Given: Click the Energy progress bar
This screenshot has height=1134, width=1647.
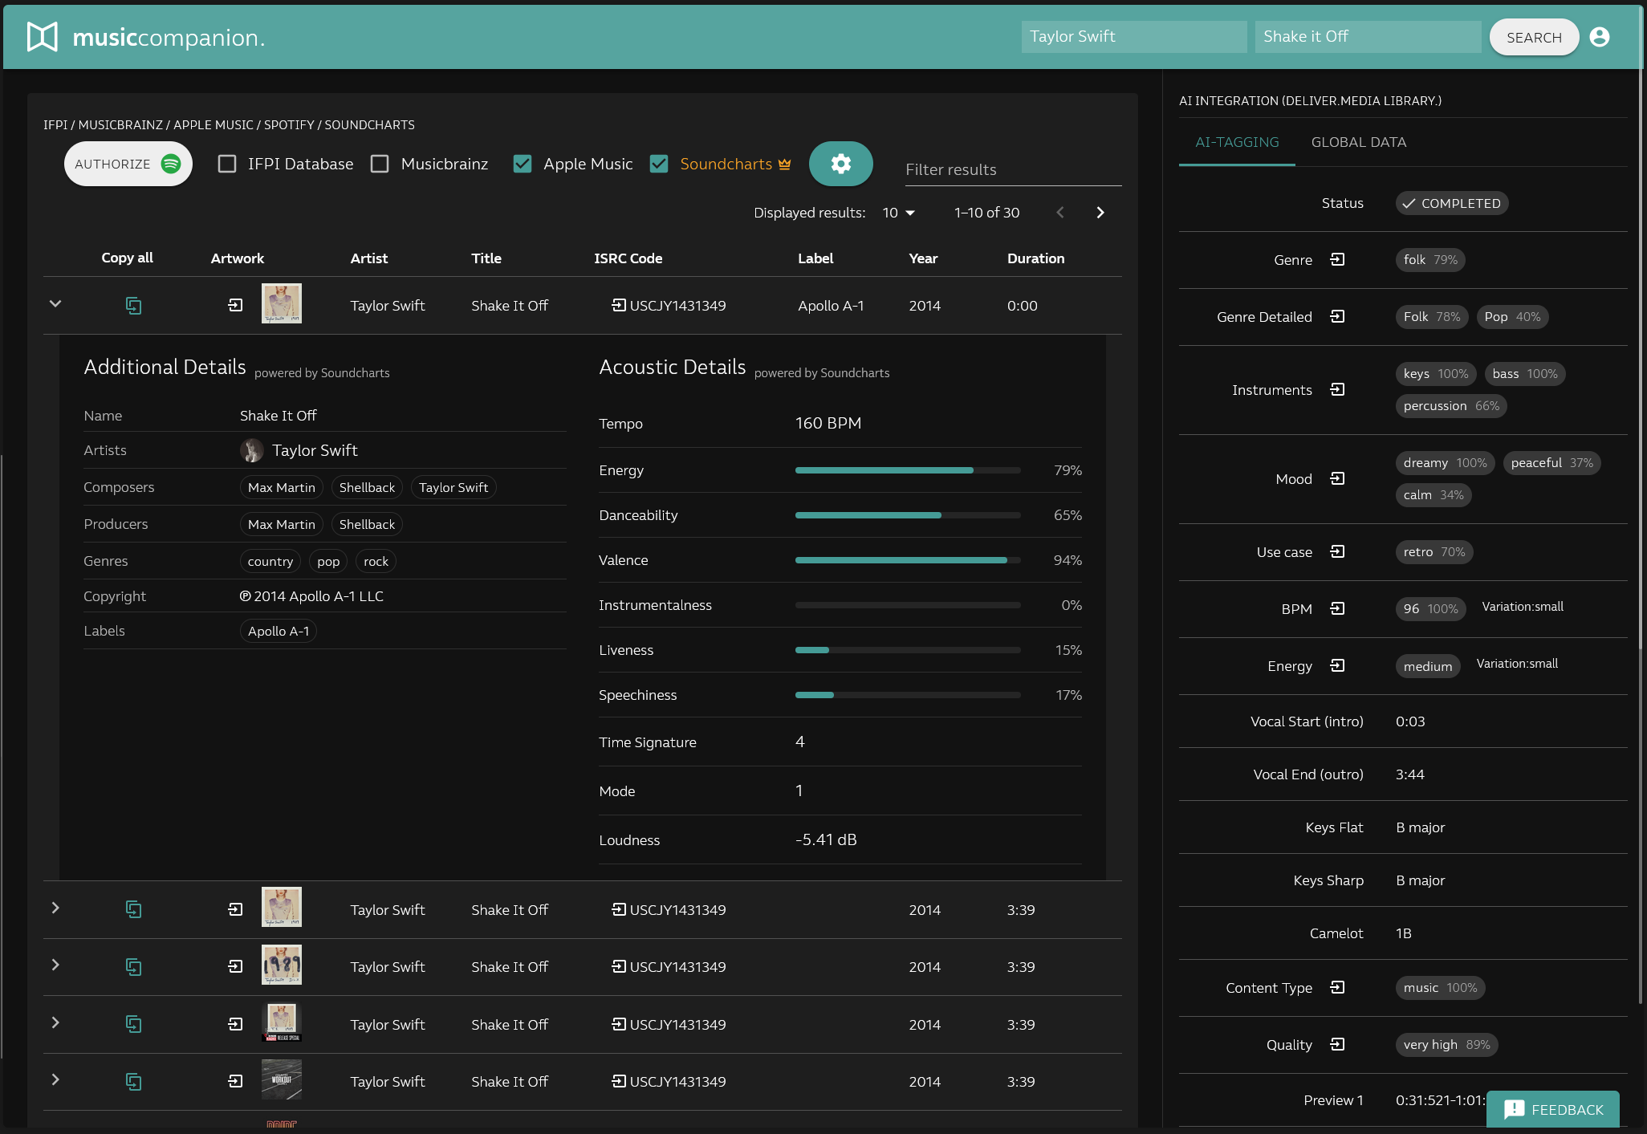Looking at the screenshot, I should 908,470.
